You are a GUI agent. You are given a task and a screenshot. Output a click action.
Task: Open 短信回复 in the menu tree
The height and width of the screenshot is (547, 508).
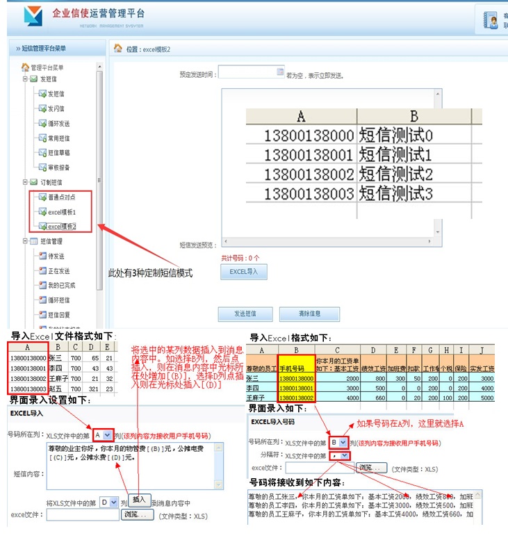point(58,315)
